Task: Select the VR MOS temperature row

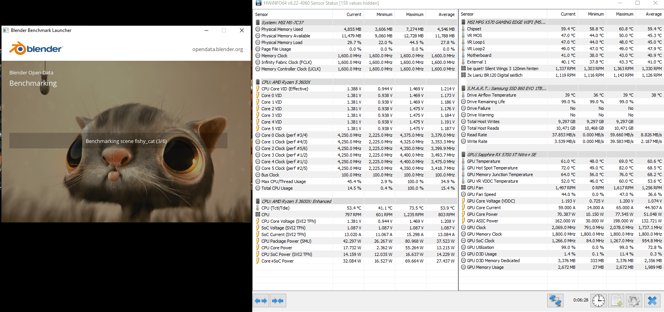Action: click(562, 35)
